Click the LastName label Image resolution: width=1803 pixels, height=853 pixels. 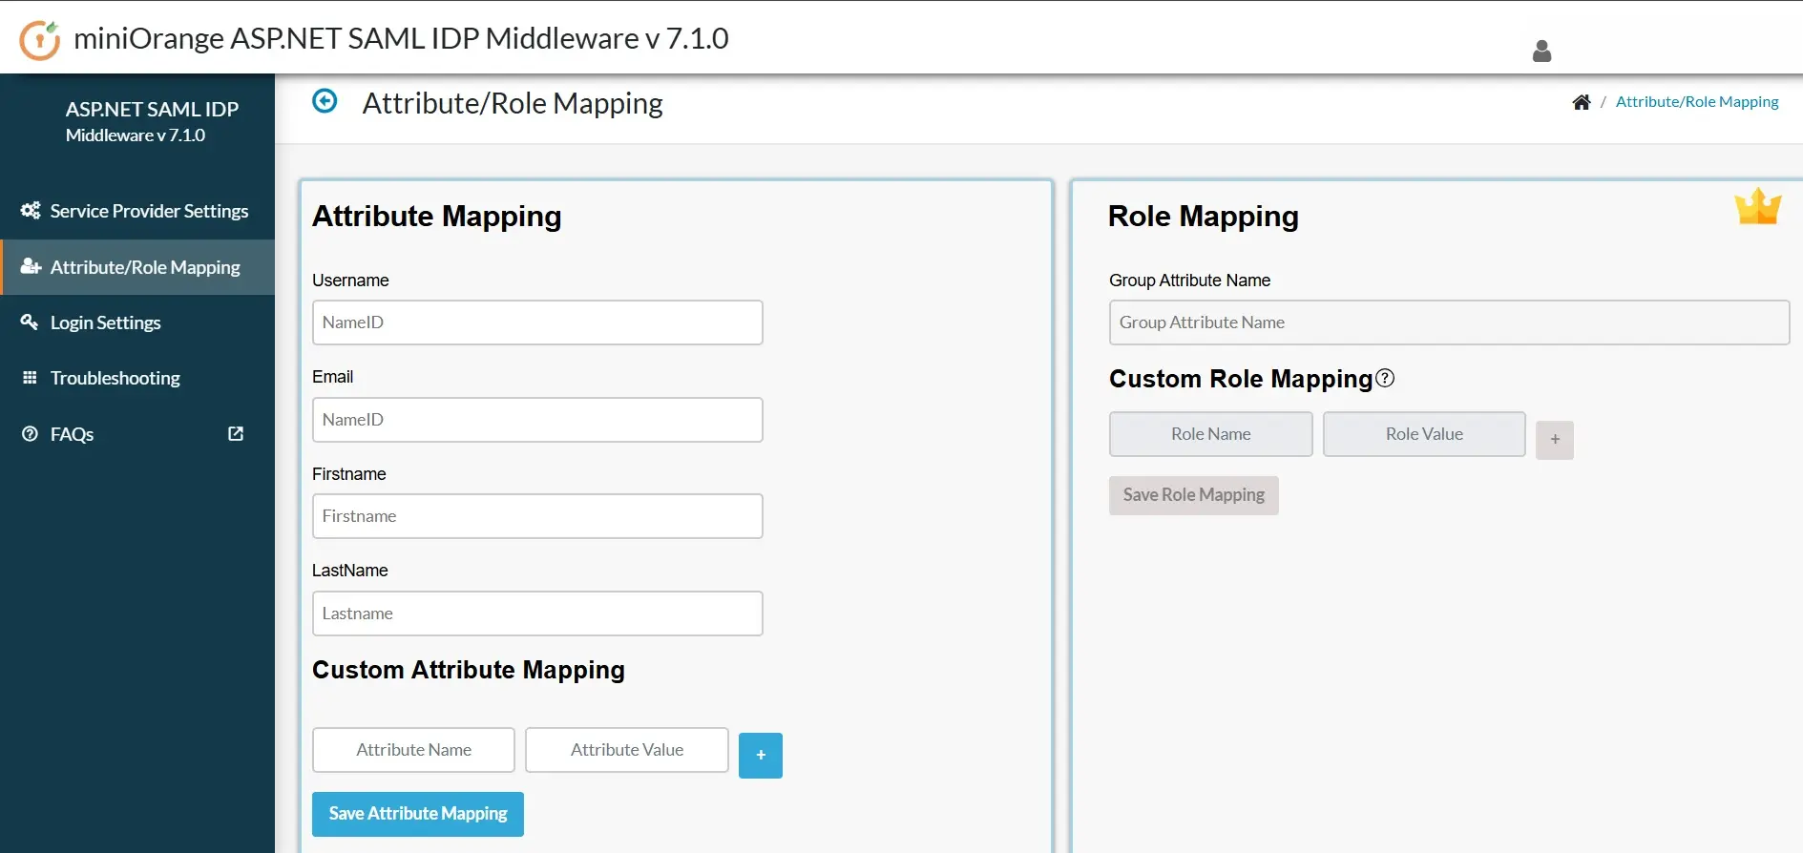[x=350, y=571]
